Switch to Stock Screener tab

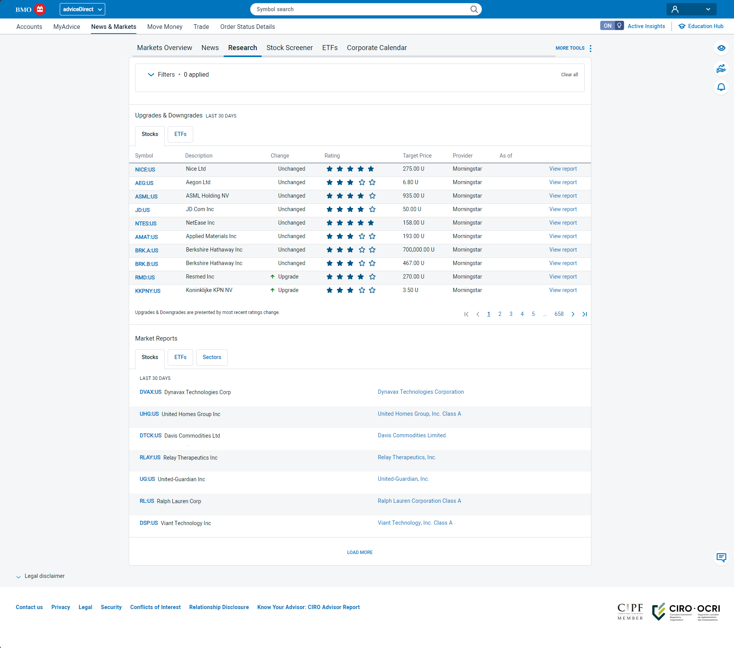point(290,48)
